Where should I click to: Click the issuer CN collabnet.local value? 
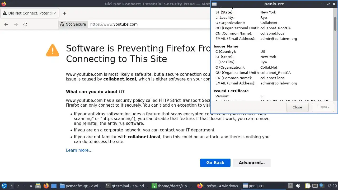[273, 78]
